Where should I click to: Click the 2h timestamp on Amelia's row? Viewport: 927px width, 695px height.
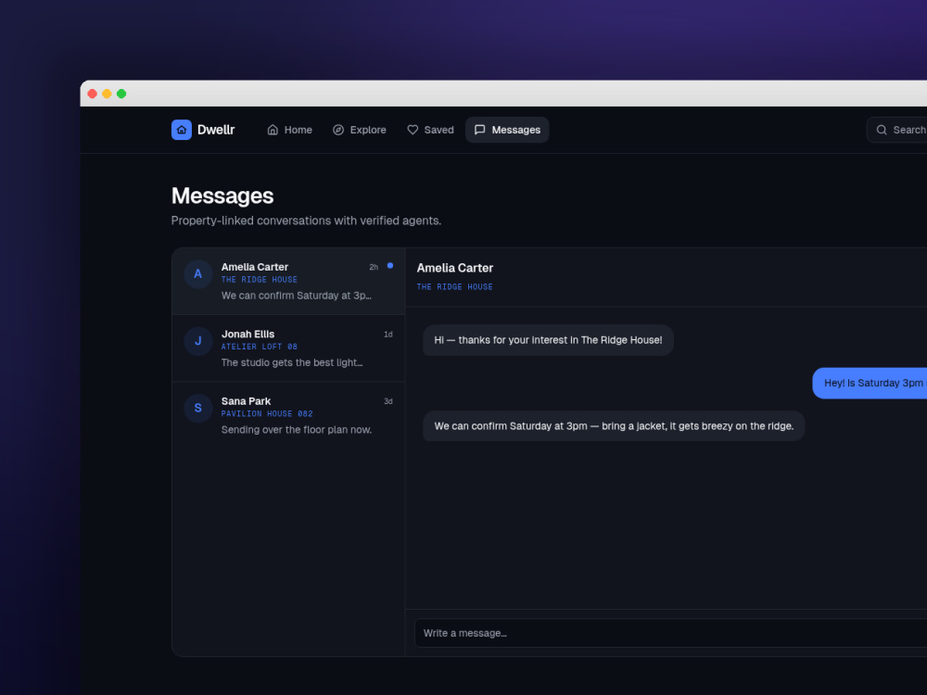374,267
